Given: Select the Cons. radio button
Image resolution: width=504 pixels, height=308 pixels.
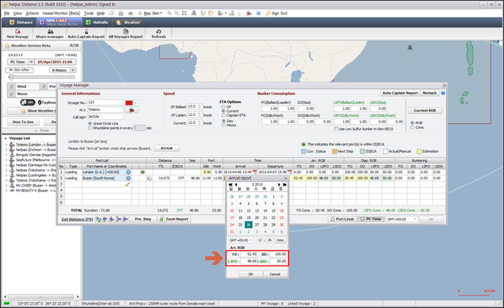Looking at the screenshot, I should pos(412,127).
